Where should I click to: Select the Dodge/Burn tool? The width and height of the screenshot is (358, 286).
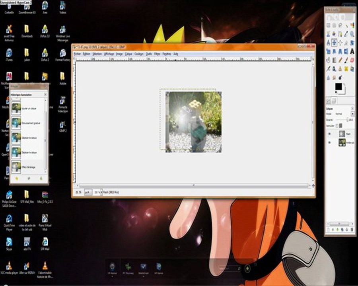pyautogui.click(x=340, y=77)
